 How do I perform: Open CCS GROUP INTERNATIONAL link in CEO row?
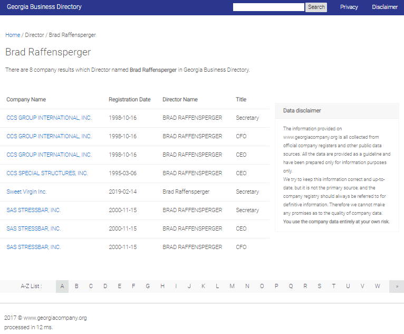click(49, 155)
